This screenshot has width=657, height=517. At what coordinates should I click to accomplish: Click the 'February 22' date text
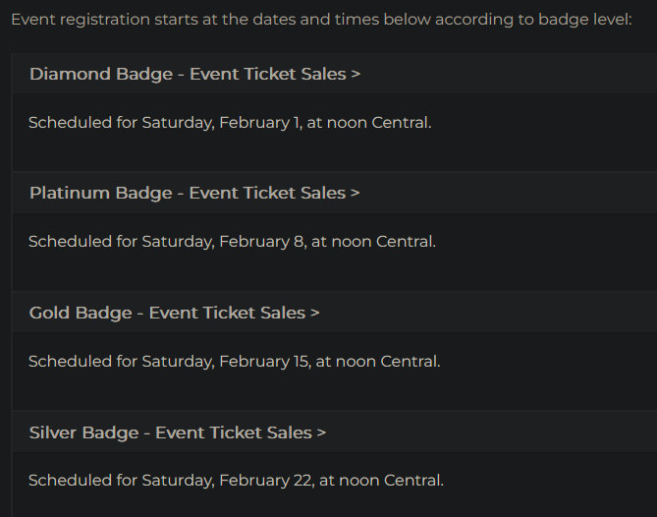[266, 481]
